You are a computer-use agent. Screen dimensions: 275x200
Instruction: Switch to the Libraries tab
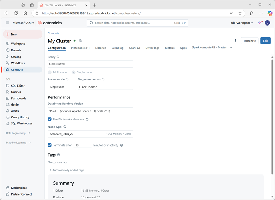pyautogui.click(x=101, y=48)
